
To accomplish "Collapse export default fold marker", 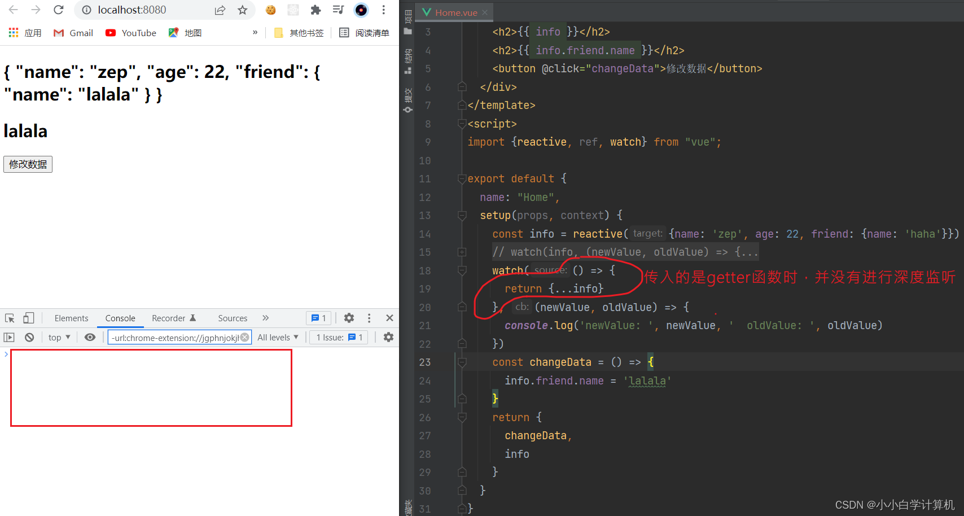I will [462, 179].
